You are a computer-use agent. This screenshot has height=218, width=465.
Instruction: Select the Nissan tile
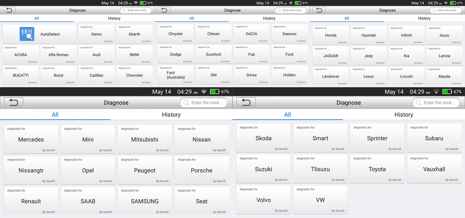(202, 139)
